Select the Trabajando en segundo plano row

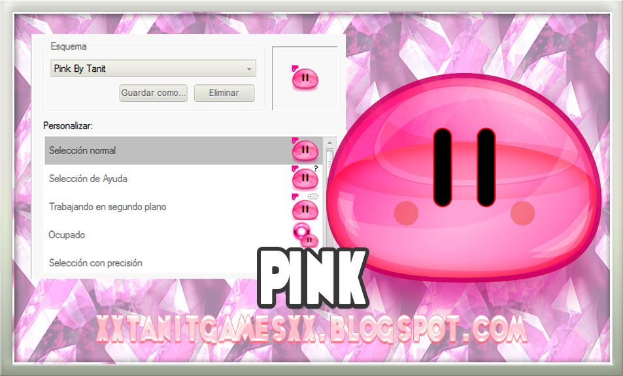(185, 207)
